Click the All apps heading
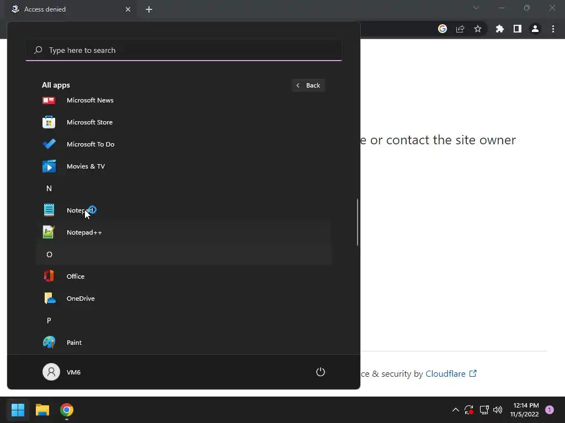The height and width of the screenshot is (423, 565). coord(56,85)
